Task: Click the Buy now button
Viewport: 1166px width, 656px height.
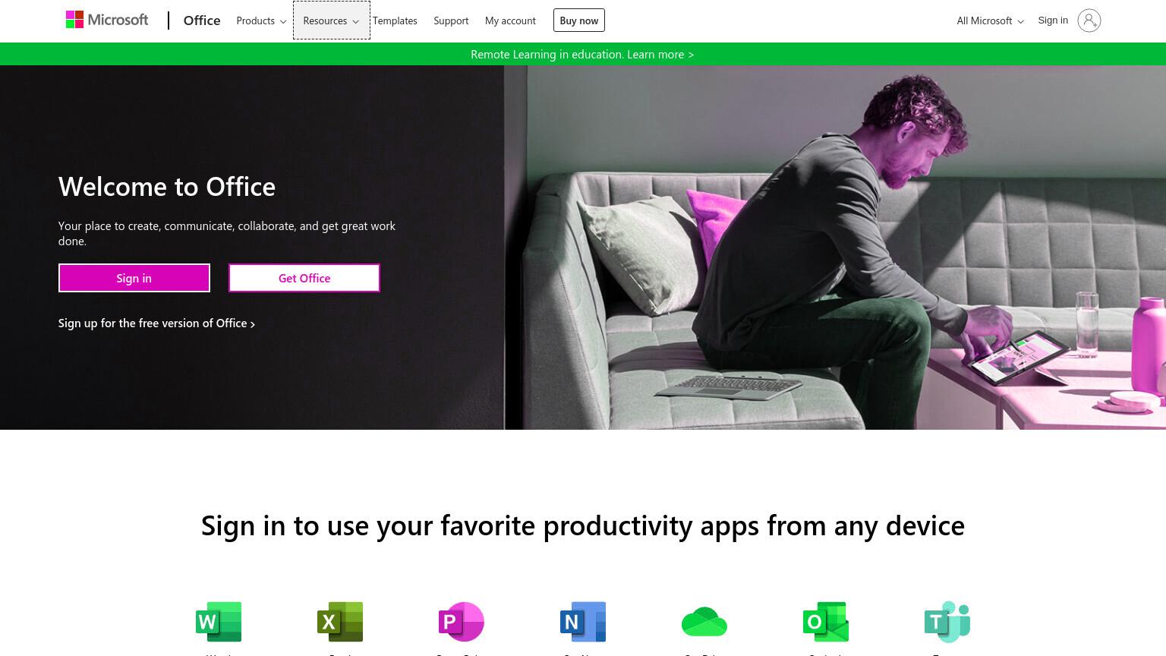Action: (x=579, y=20)
